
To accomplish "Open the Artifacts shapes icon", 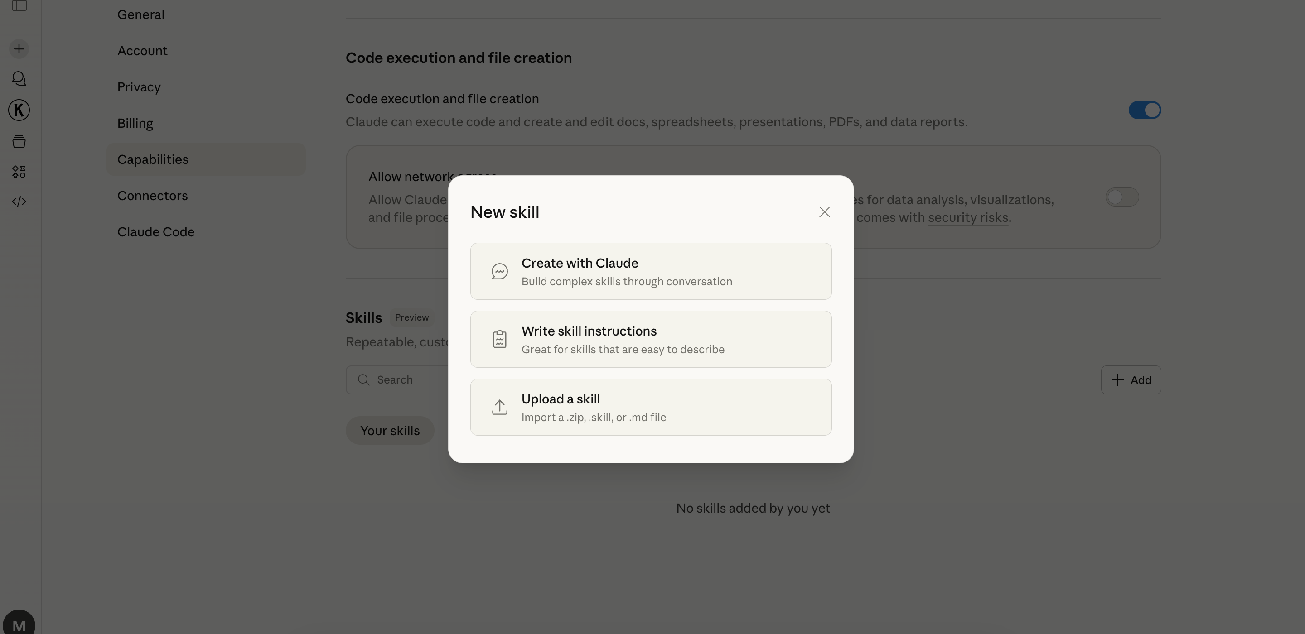I will pyautogui.click(x=19, y=172).
